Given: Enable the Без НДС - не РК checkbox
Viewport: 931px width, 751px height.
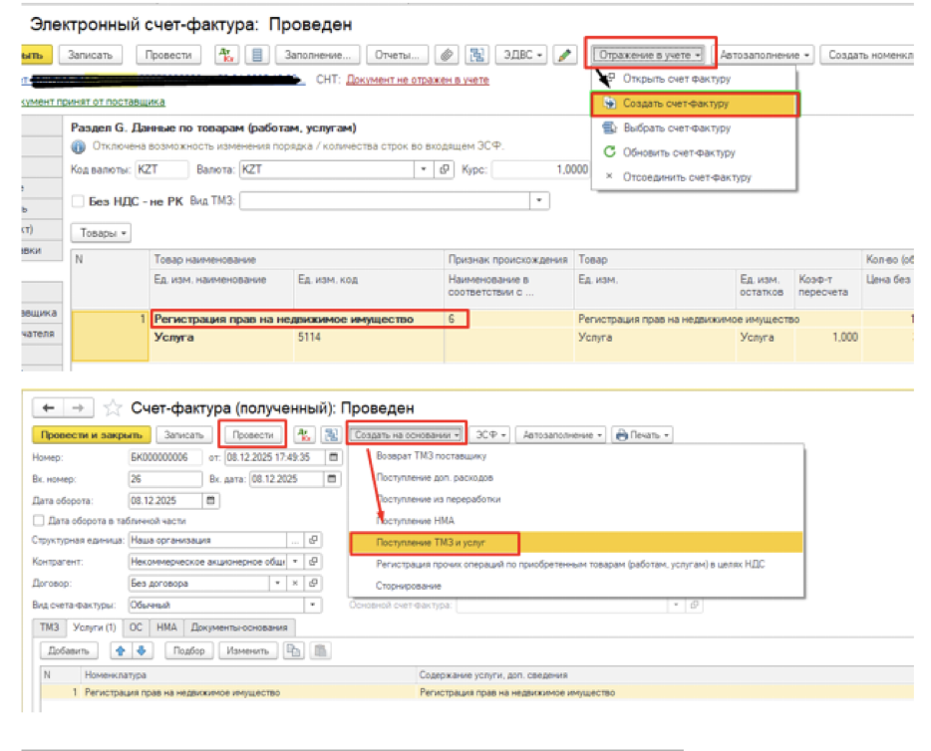Looking at the screenshot, I should 79,201.
